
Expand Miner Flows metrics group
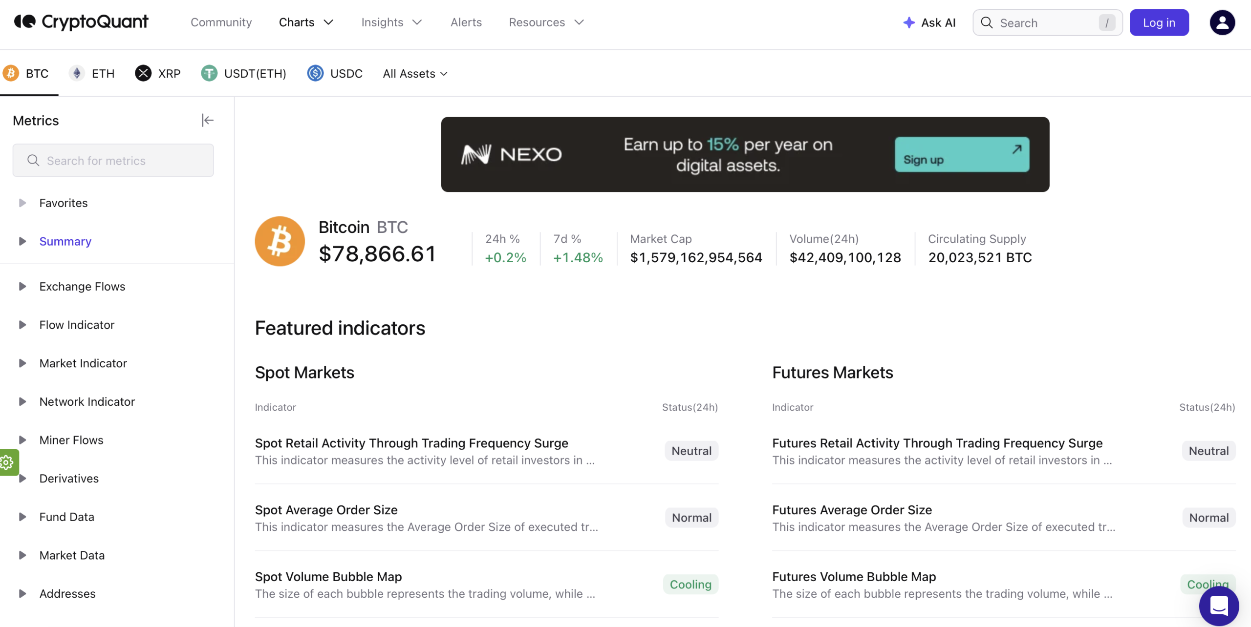(x=22, y=440)
